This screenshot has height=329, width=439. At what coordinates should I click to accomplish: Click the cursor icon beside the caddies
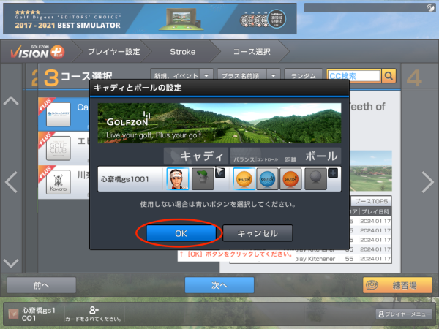click(x=220, y=173)
